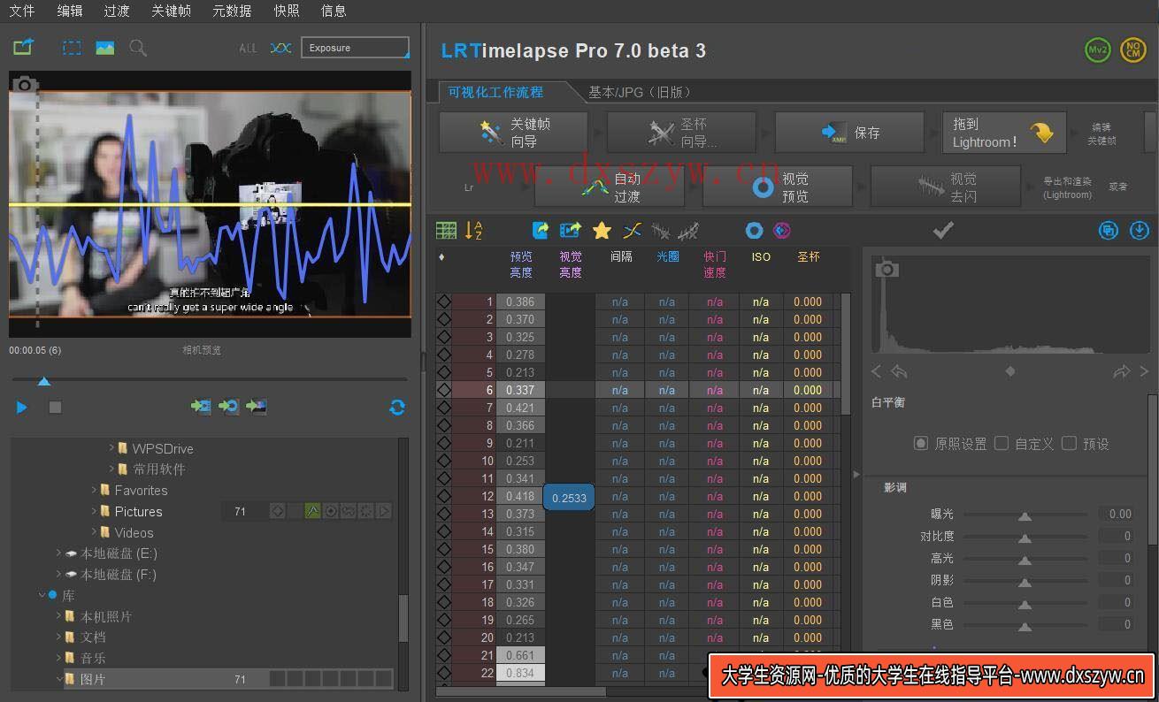
Task: Click the purple circle visual preview icon
Action: [x=782, y=231]
